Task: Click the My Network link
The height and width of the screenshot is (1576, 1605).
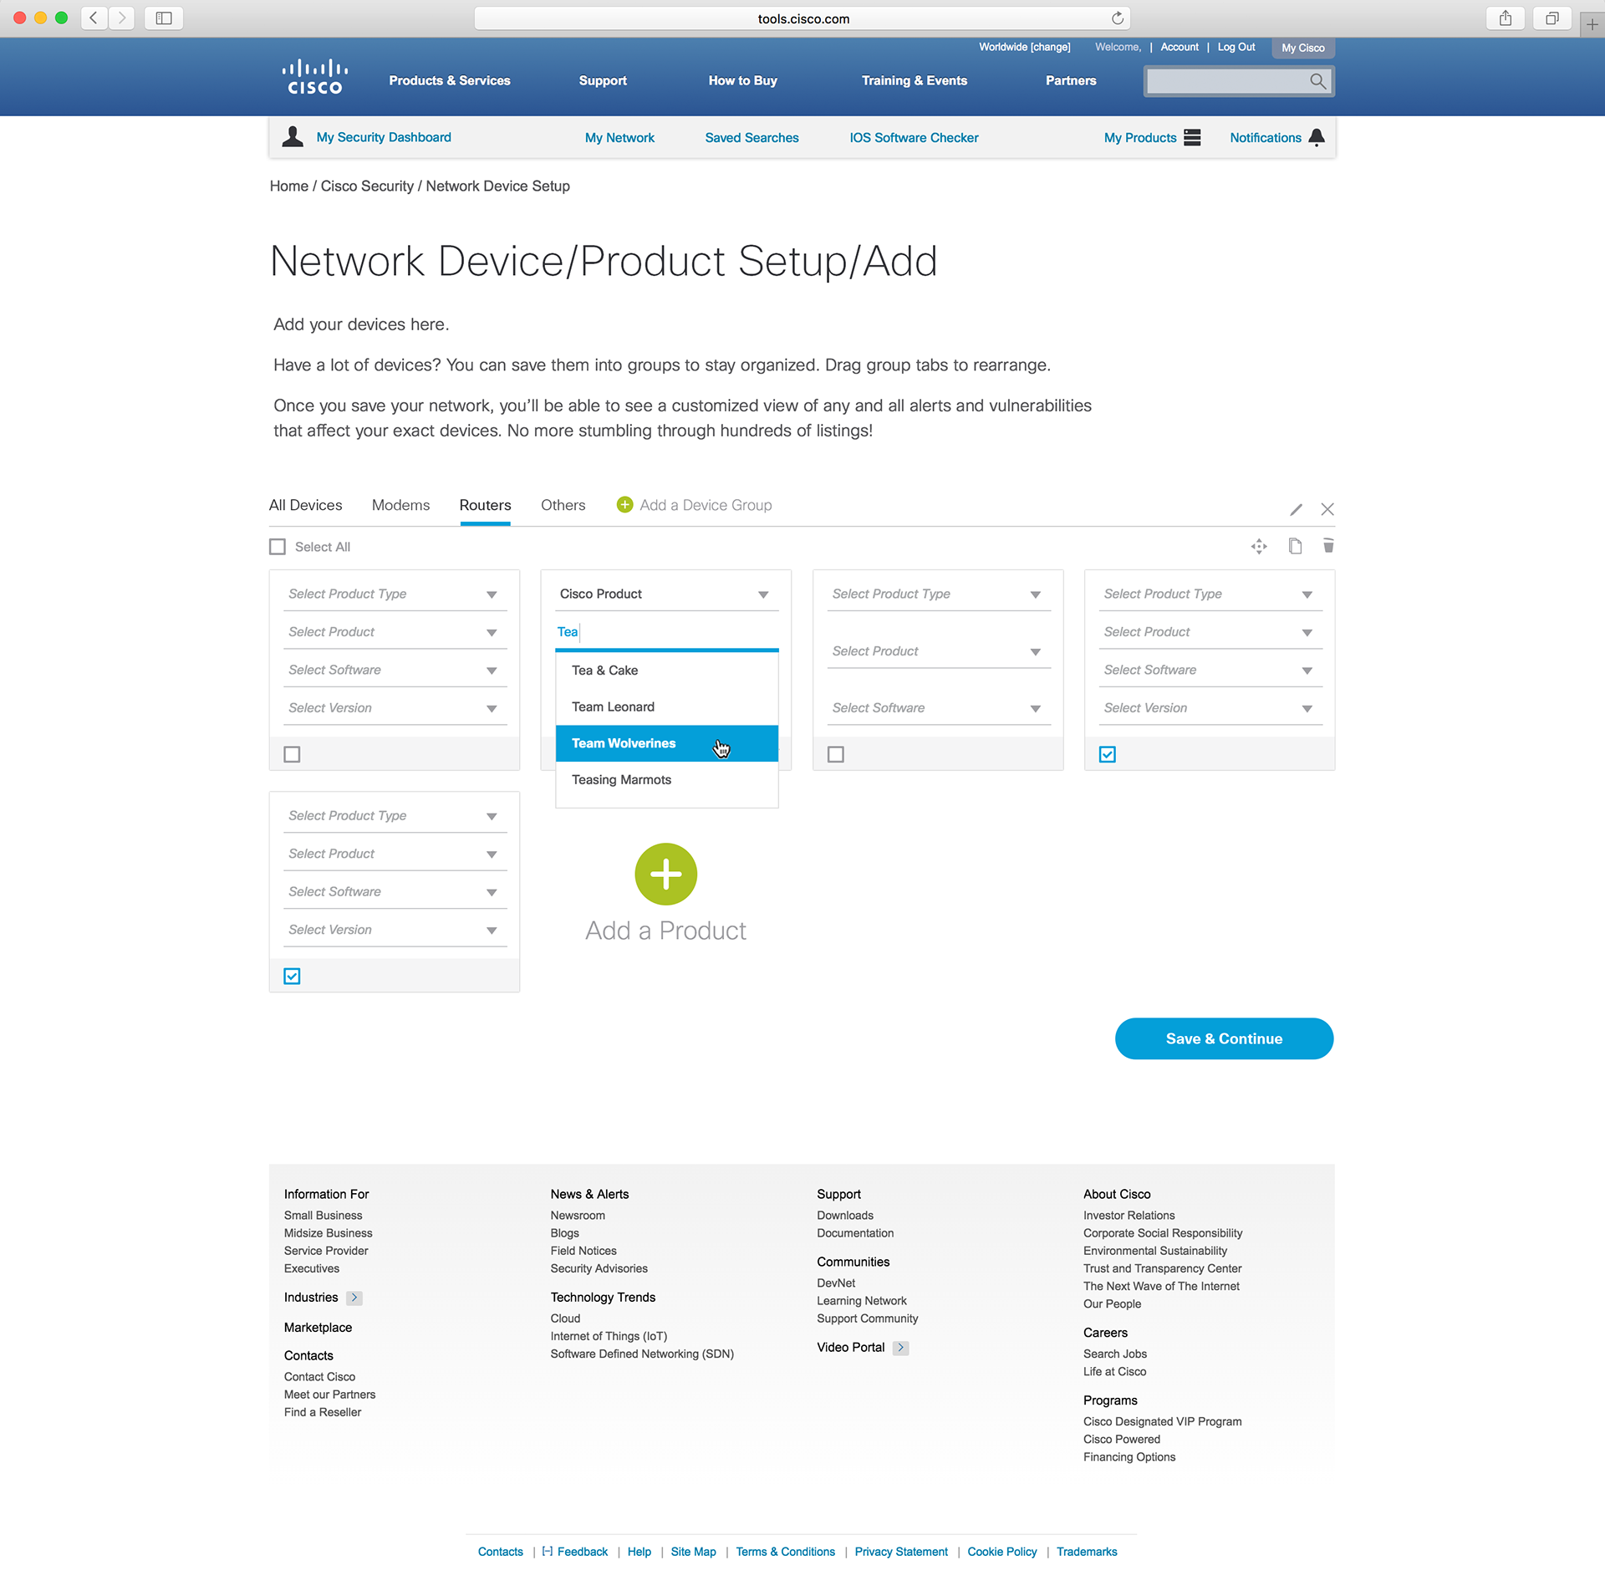Action: pyautogui.click(x=619, y=138)
